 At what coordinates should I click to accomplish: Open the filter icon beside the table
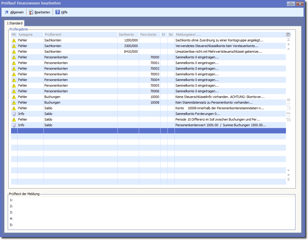click(288, 120)
